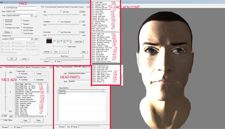The width and height of the screenshot is (225, 129).
Task: Click the Dialogue button
Action: click(7, 32)
